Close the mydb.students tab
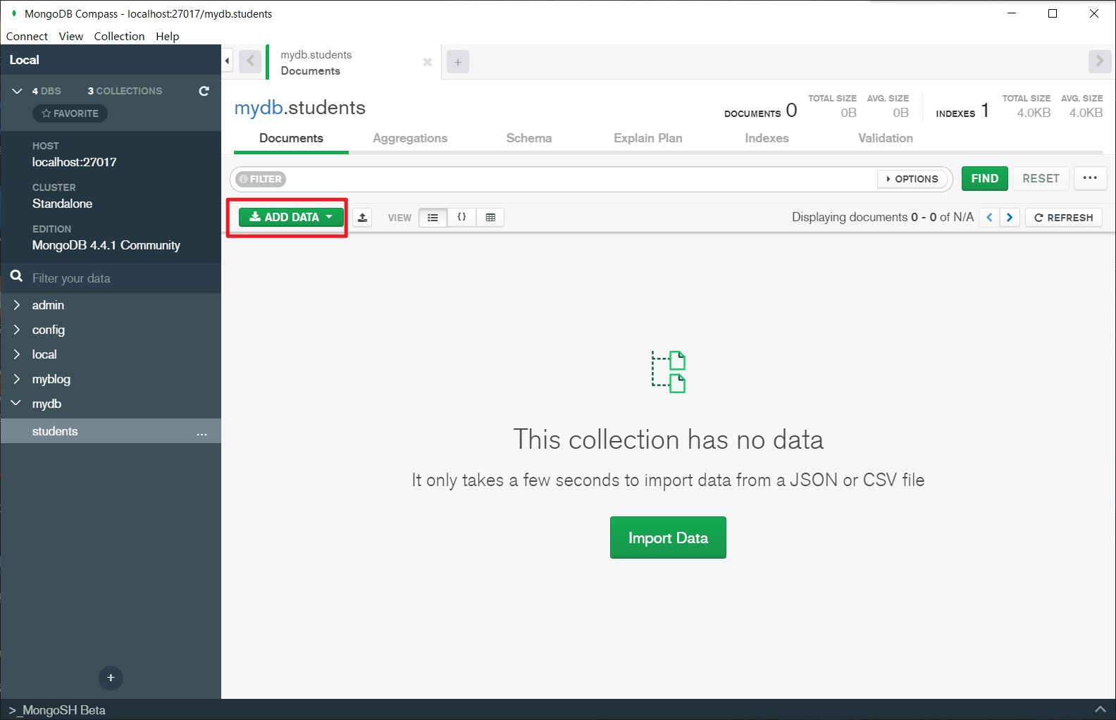 [427, 62]
